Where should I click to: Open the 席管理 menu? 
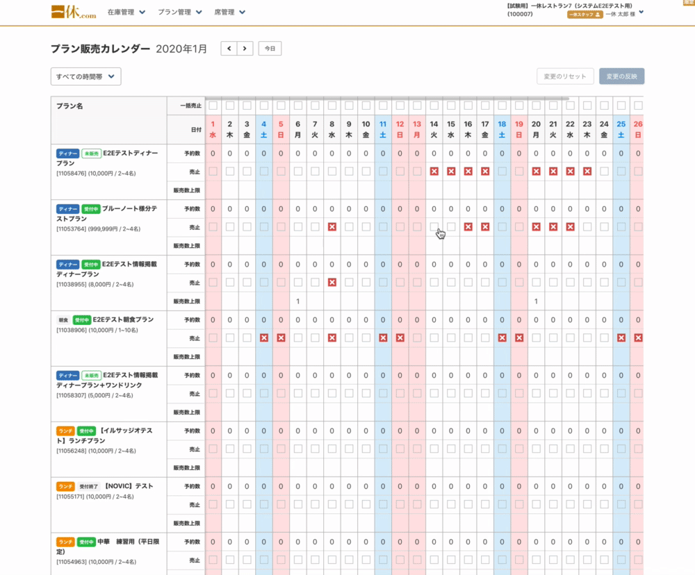coord(229,12)
